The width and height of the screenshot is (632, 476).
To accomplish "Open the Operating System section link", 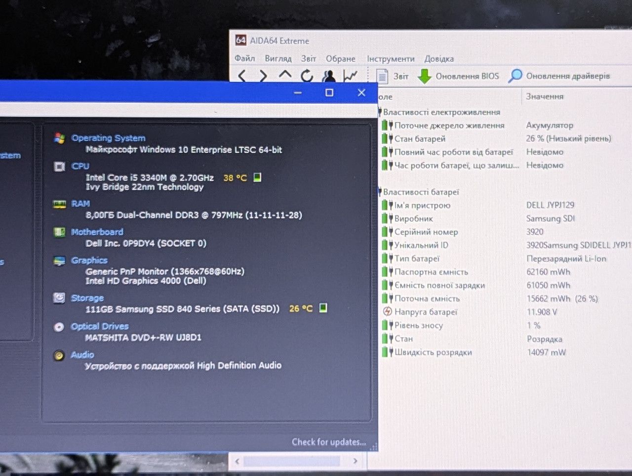I will click(108, 138).
